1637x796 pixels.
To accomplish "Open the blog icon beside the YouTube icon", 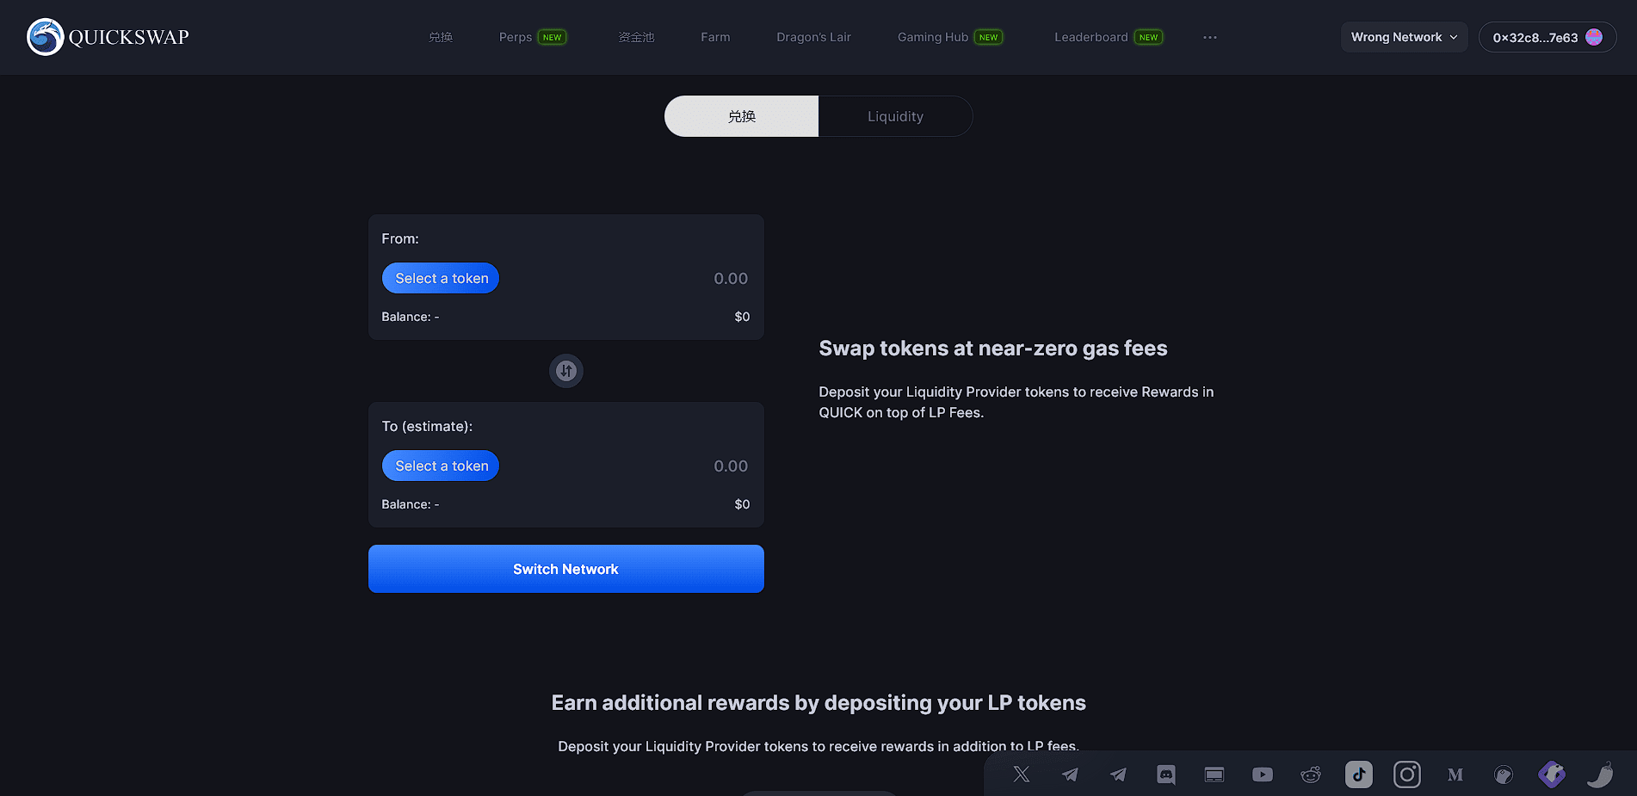I will tap(1214, 774).
